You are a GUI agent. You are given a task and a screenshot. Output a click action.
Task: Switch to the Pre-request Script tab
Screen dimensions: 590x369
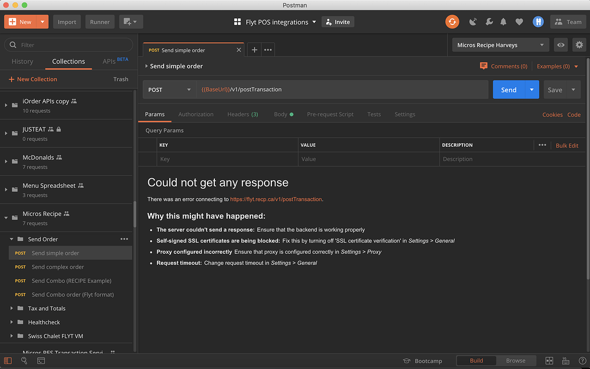[330, 114]
